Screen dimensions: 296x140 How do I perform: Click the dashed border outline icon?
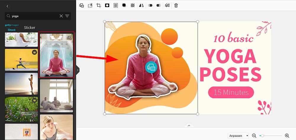[x=116, y=5]
